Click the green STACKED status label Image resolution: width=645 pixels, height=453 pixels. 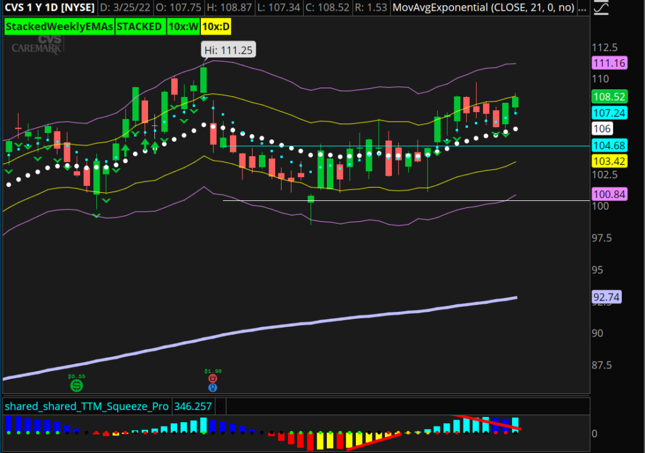point(139,27)
